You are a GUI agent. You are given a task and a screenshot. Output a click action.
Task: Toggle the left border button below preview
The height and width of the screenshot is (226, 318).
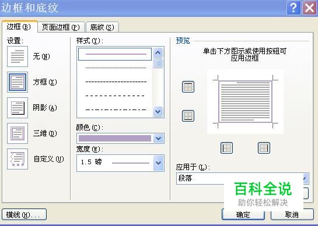tap(226, 148)
